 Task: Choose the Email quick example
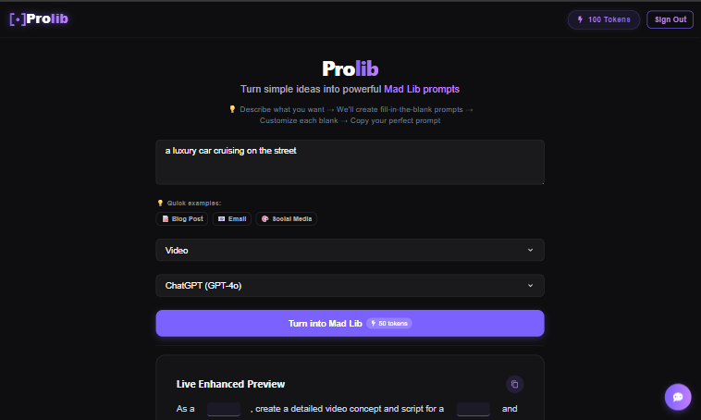[x=232, y=218]
